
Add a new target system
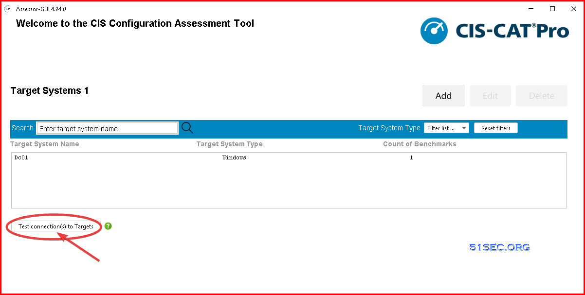coord(443,96)
